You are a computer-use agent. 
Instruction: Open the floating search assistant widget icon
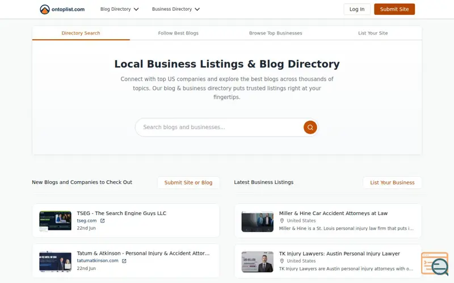[x=435, y=264]
